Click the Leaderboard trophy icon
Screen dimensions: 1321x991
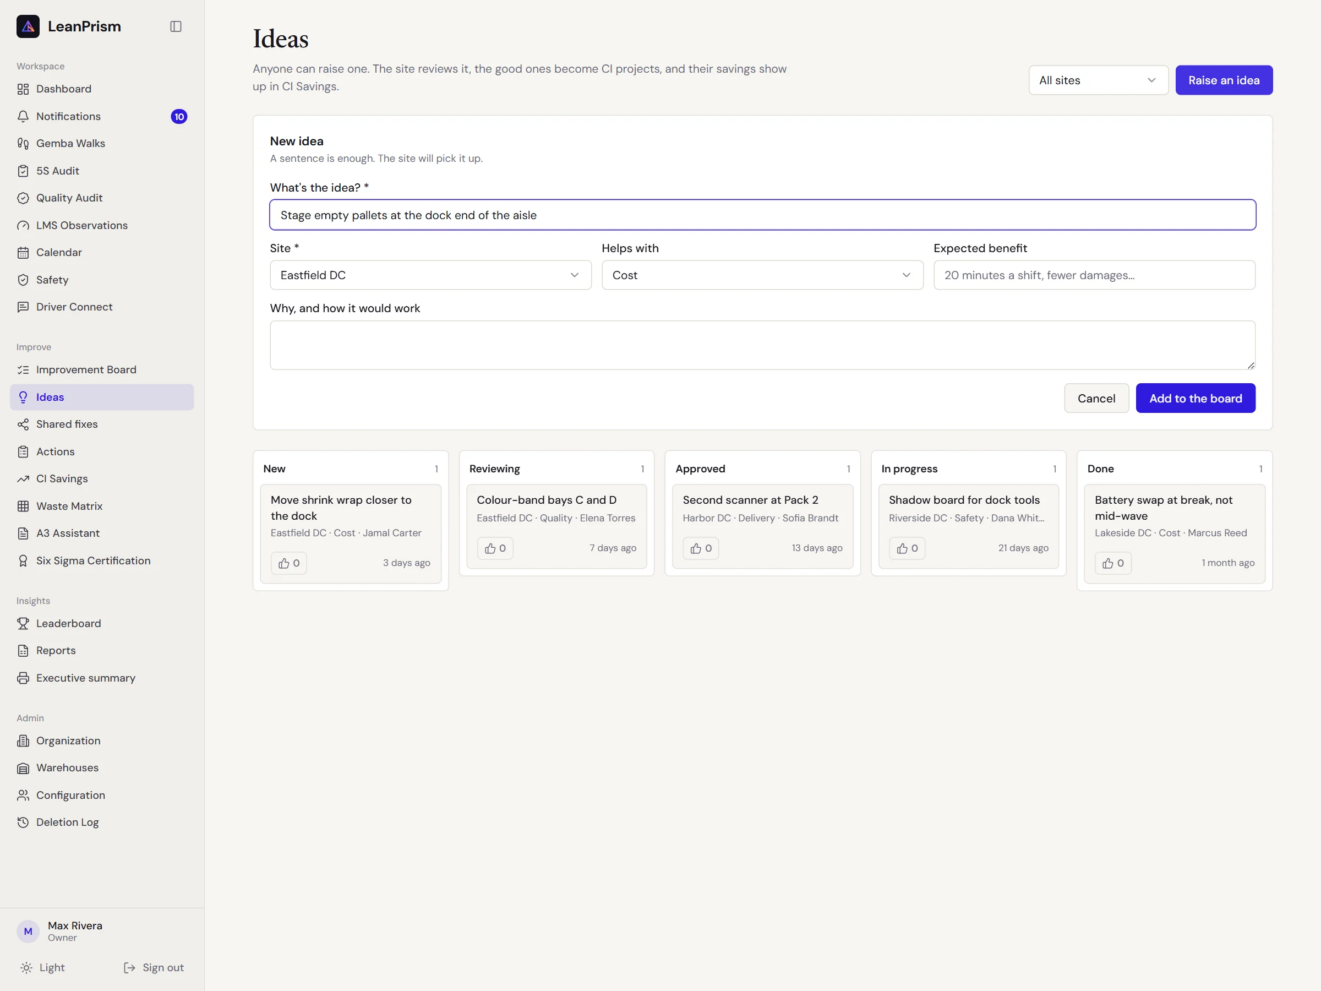tap(23, 623)
